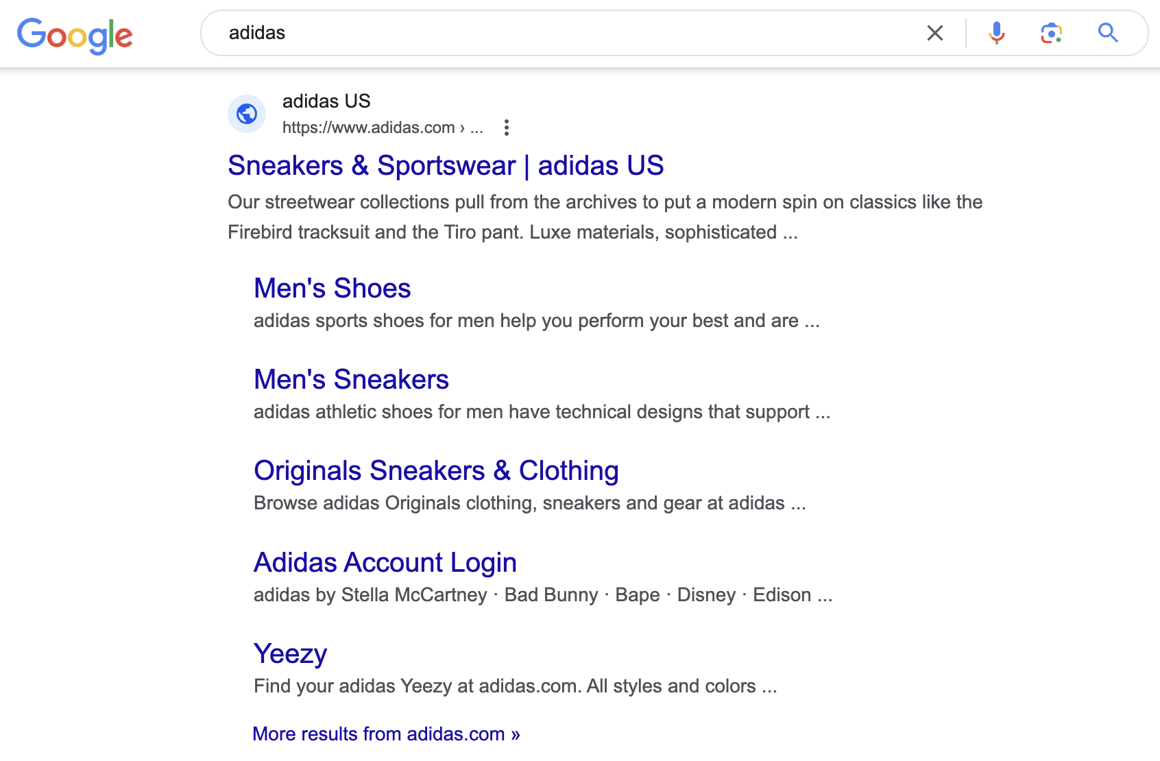This screenshot has height=761, width=1160.
Task: Select the Yeezy sitelink
Action: point(290,654)
